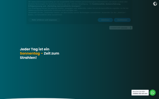The width and height of the screenshot is (159, 99).
Task: Click the Jeder Tag ist ein headline
Action: click(x=34, y=49)
